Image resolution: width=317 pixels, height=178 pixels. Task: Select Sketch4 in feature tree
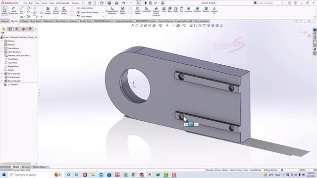13,85
